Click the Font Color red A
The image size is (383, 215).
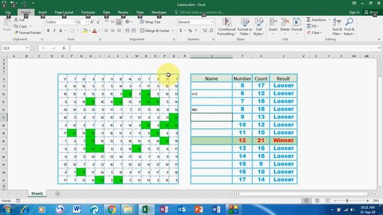pos(95,30)
